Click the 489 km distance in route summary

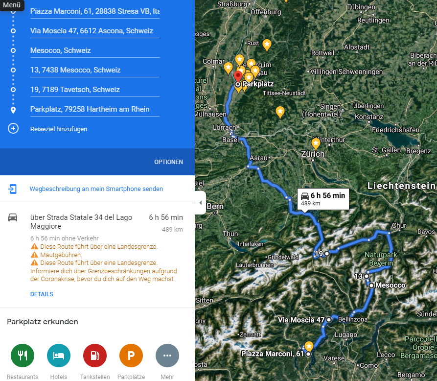tap(173, 230)
